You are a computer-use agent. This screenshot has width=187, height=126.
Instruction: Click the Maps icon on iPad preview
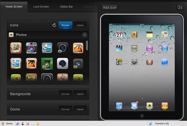(165, 35)
